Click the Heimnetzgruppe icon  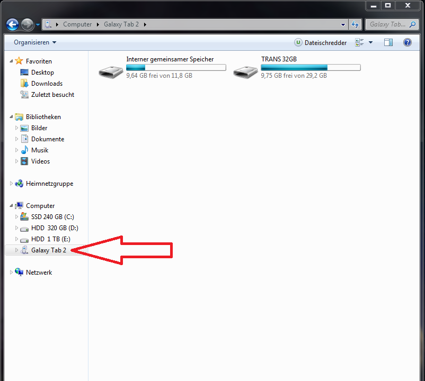coord(19,184)
